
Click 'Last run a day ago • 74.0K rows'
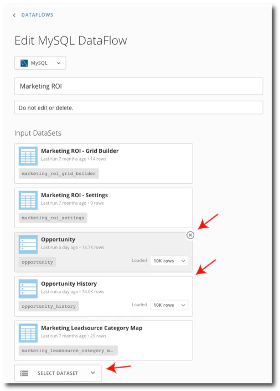(x=72, y=292)
